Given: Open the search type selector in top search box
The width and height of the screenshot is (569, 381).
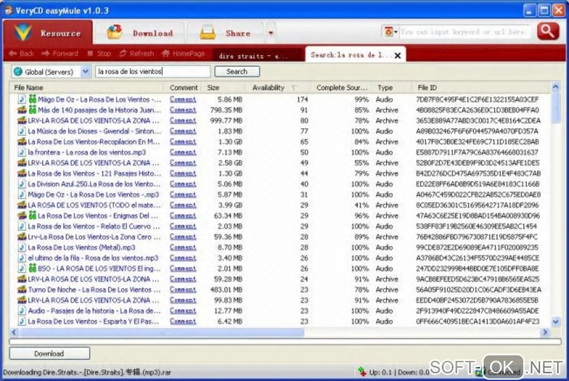Looking at the screenshot, I should (x=391, y=32).
